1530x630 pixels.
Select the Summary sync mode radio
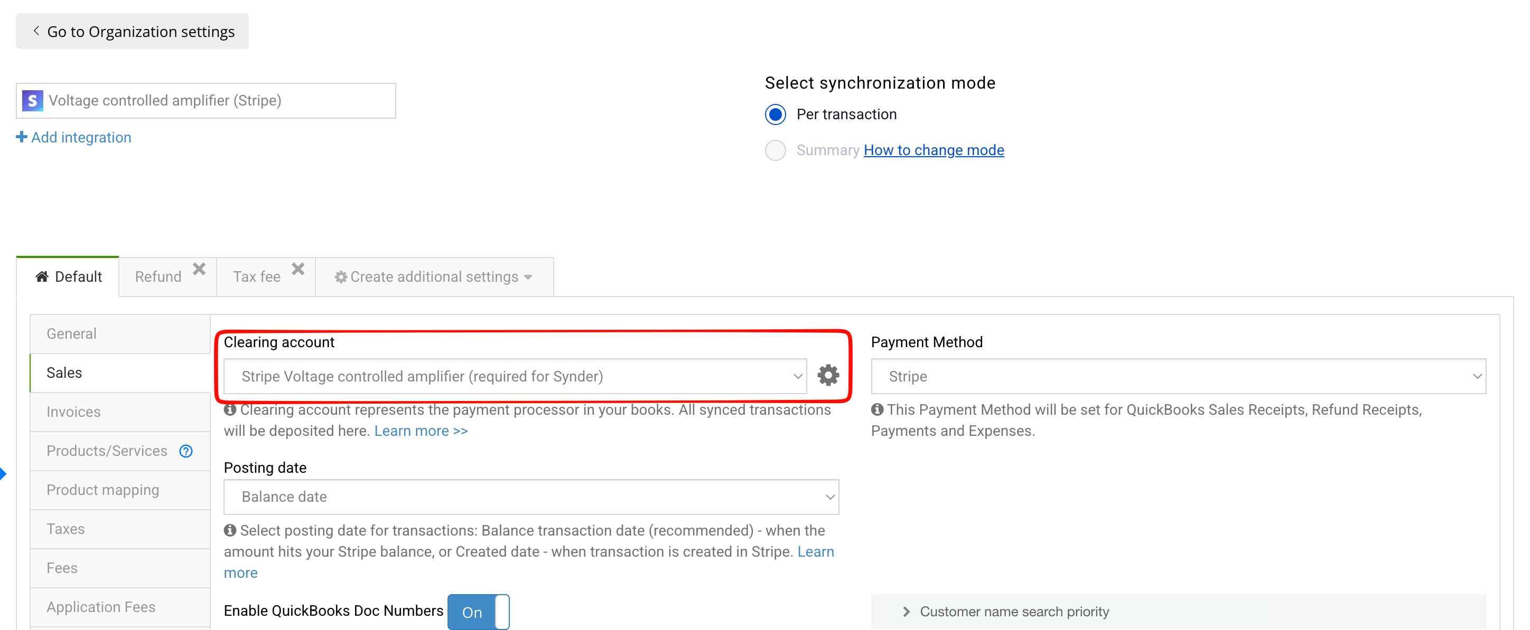click(x=775, y=150)
